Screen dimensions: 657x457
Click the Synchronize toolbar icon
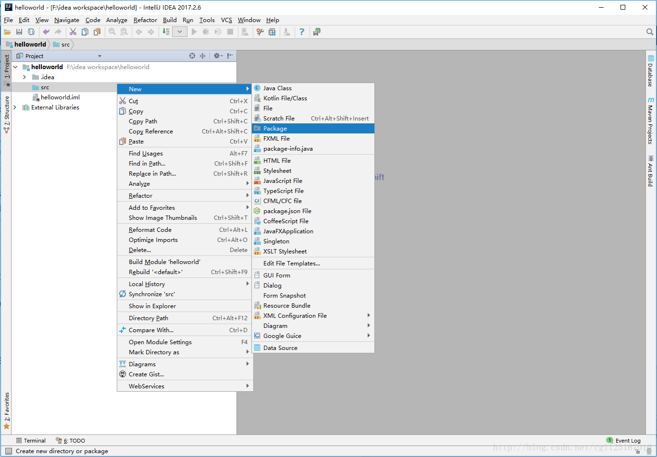31,32
